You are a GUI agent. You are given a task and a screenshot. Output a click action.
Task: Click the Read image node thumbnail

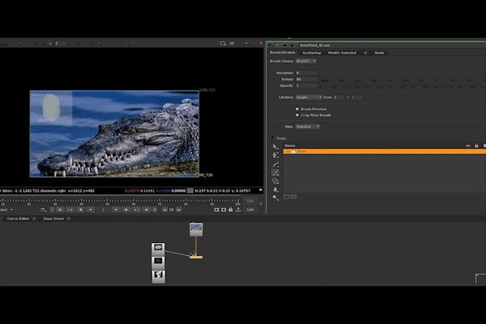[196, 229]
